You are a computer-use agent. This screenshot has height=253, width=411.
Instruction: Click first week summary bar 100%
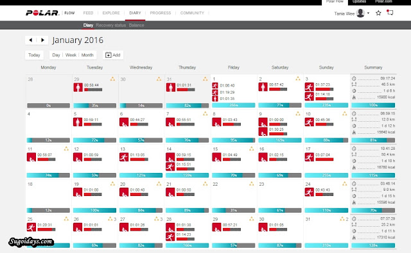pos(373,105)
